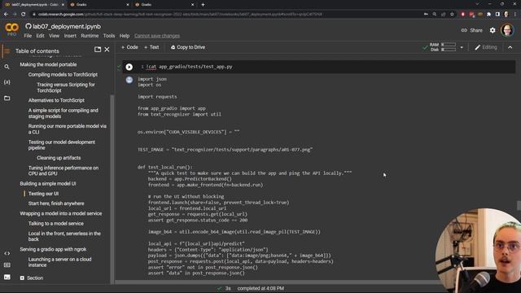Click the Cannot save changes link

pos(157,36)
